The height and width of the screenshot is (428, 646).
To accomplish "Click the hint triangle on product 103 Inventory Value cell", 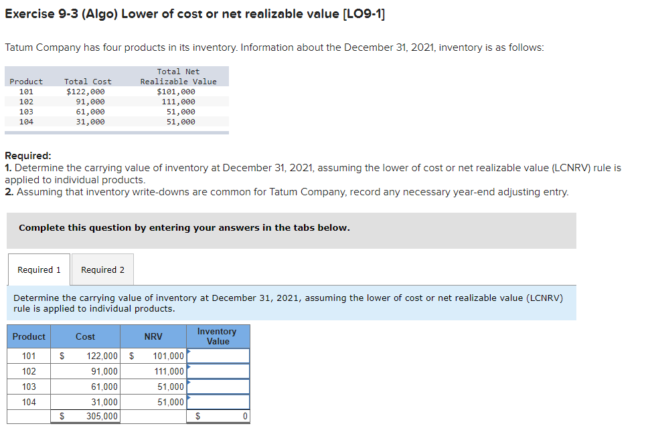I will click(x=187, y=381).
